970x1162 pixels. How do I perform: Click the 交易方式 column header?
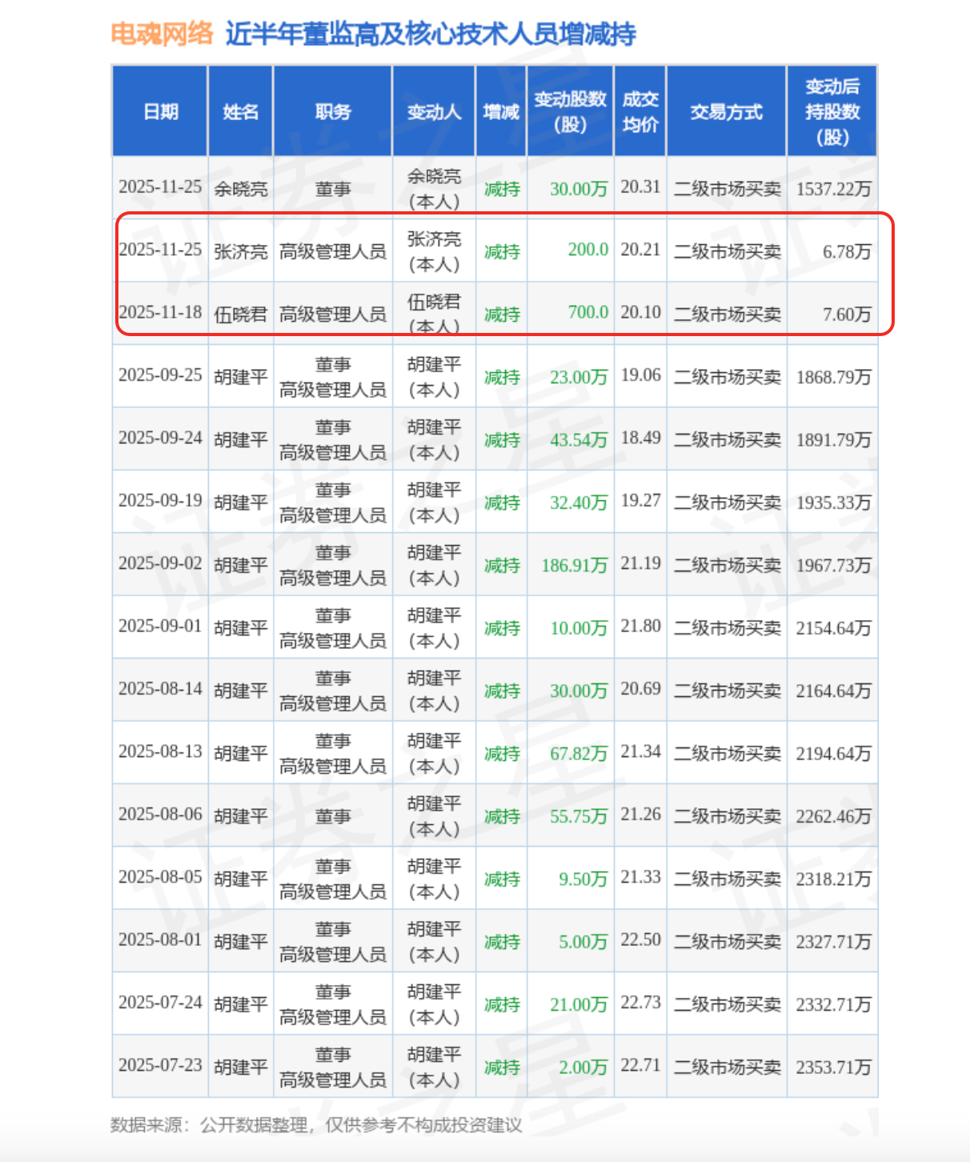726,112
